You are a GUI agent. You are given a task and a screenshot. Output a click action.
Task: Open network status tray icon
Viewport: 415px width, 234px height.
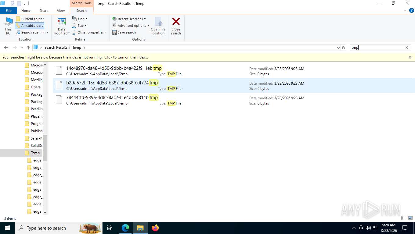[376, 228]
